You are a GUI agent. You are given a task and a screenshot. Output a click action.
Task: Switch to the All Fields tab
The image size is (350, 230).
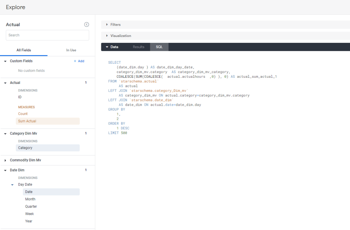24,50
